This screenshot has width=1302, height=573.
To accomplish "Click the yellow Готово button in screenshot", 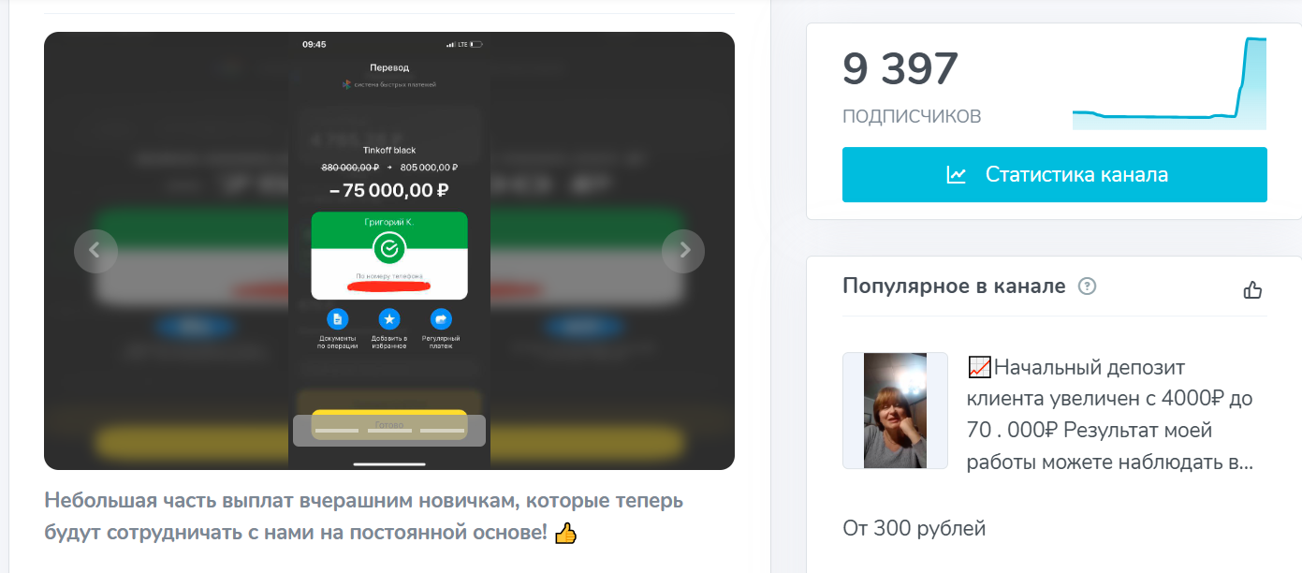I will (x=389, y=424).
